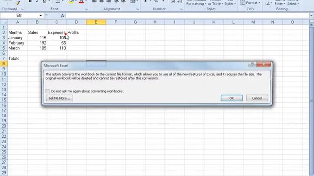Click the Decrease Decimal icon
Screen dimensions: 314x176
pos(180,1)
